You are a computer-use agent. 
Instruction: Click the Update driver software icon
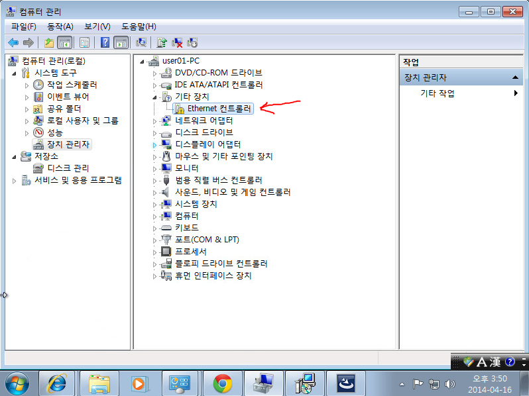click(x=162, y=43)
